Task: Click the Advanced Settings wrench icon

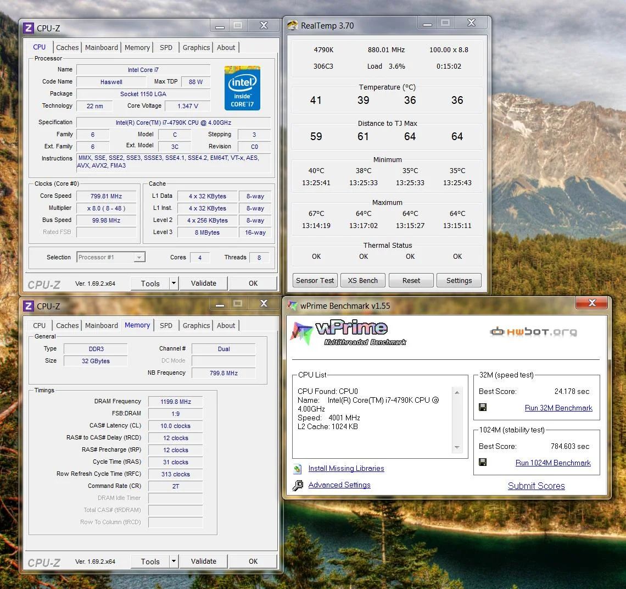Action: point(298,485)
